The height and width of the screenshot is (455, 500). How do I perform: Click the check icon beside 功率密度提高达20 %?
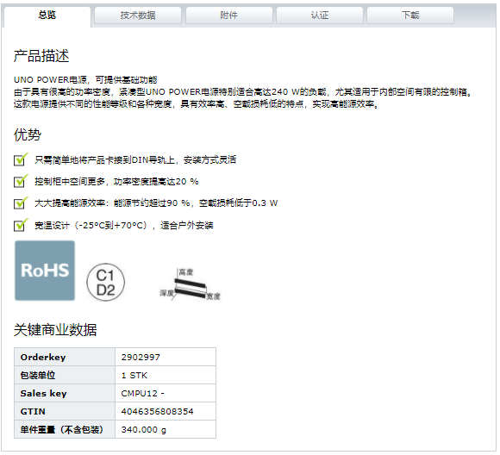pos(21,181)
